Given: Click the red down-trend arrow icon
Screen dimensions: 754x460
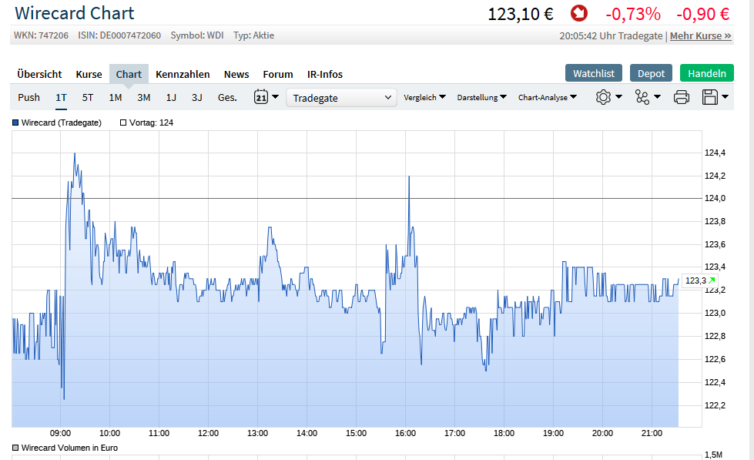Looking at the screenshot, I should (579, 13).
